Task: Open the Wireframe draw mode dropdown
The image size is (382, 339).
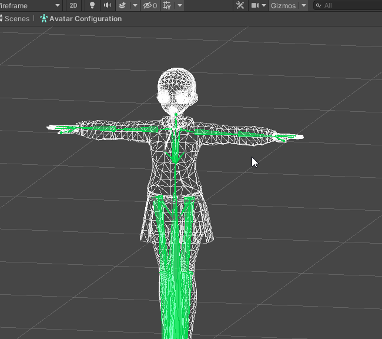Action: (31, 5)
